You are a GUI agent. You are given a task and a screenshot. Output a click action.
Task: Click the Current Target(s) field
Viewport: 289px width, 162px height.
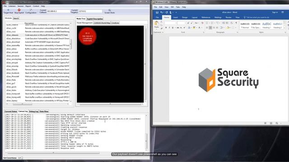[90, 11]
